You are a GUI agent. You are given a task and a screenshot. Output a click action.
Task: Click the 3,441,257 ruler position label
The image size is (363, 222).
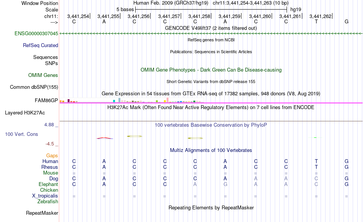tap(169, 16)
